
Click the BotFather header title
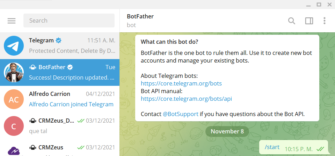(x=140, y=16)
